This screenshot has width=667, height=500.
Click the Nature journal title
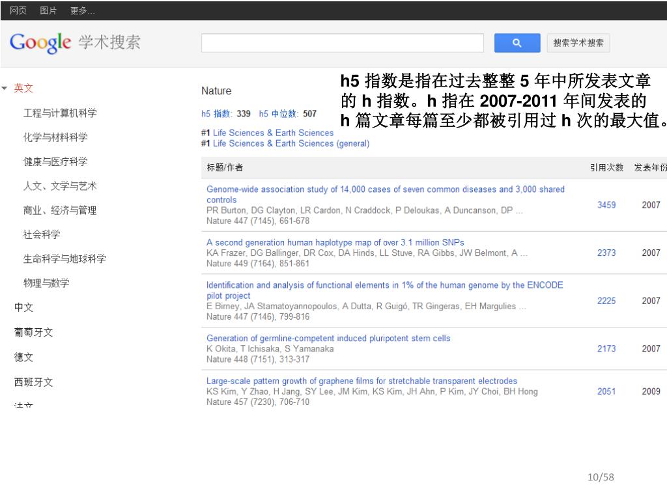pyautogui.click(x=216, y=91)
